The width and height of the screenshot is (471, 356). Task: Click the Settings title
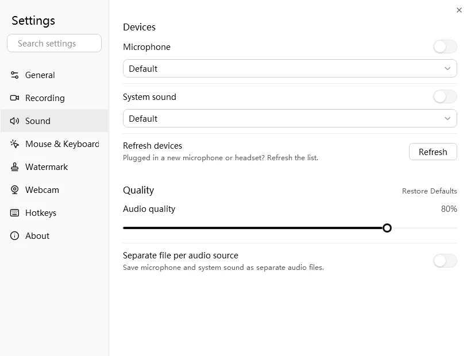(x=33, y=21)
